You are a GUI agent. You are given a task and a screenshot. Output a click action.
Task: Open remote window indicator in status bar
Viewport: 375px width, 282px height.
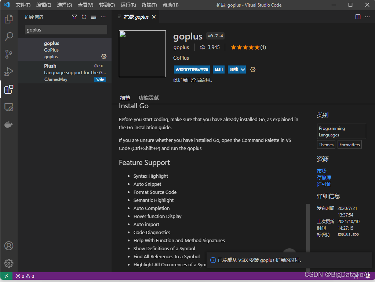[6, 276]
